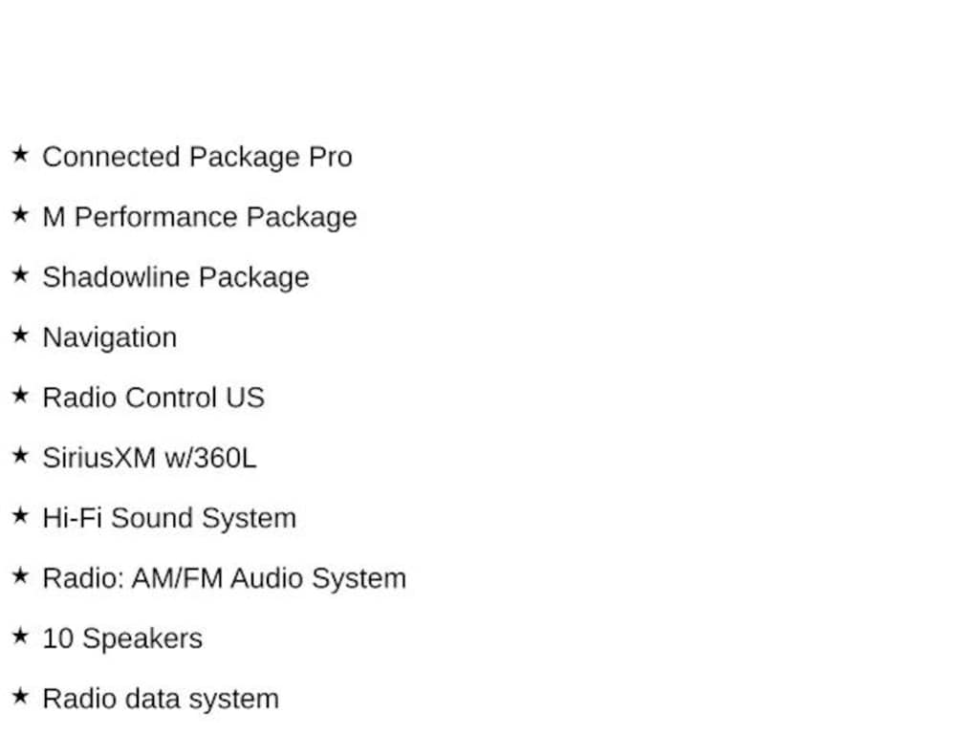Click the star beside SiriusXM w/360L
The height and width of the screenshot is (734, 979).
click(x=20, y=455)
